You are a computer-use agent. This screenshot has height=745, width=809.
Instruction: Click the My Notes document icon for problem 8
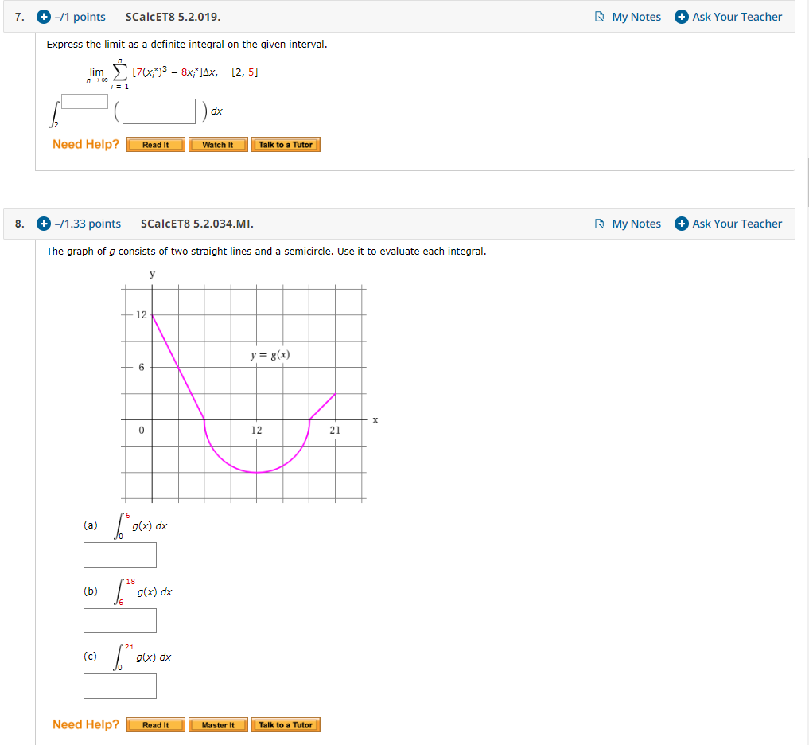[601, 224]
